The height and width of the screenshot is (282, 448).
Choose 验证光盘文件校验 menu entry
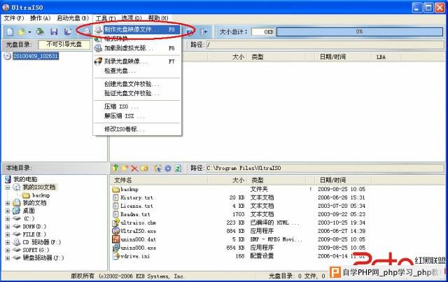(137, 93)
